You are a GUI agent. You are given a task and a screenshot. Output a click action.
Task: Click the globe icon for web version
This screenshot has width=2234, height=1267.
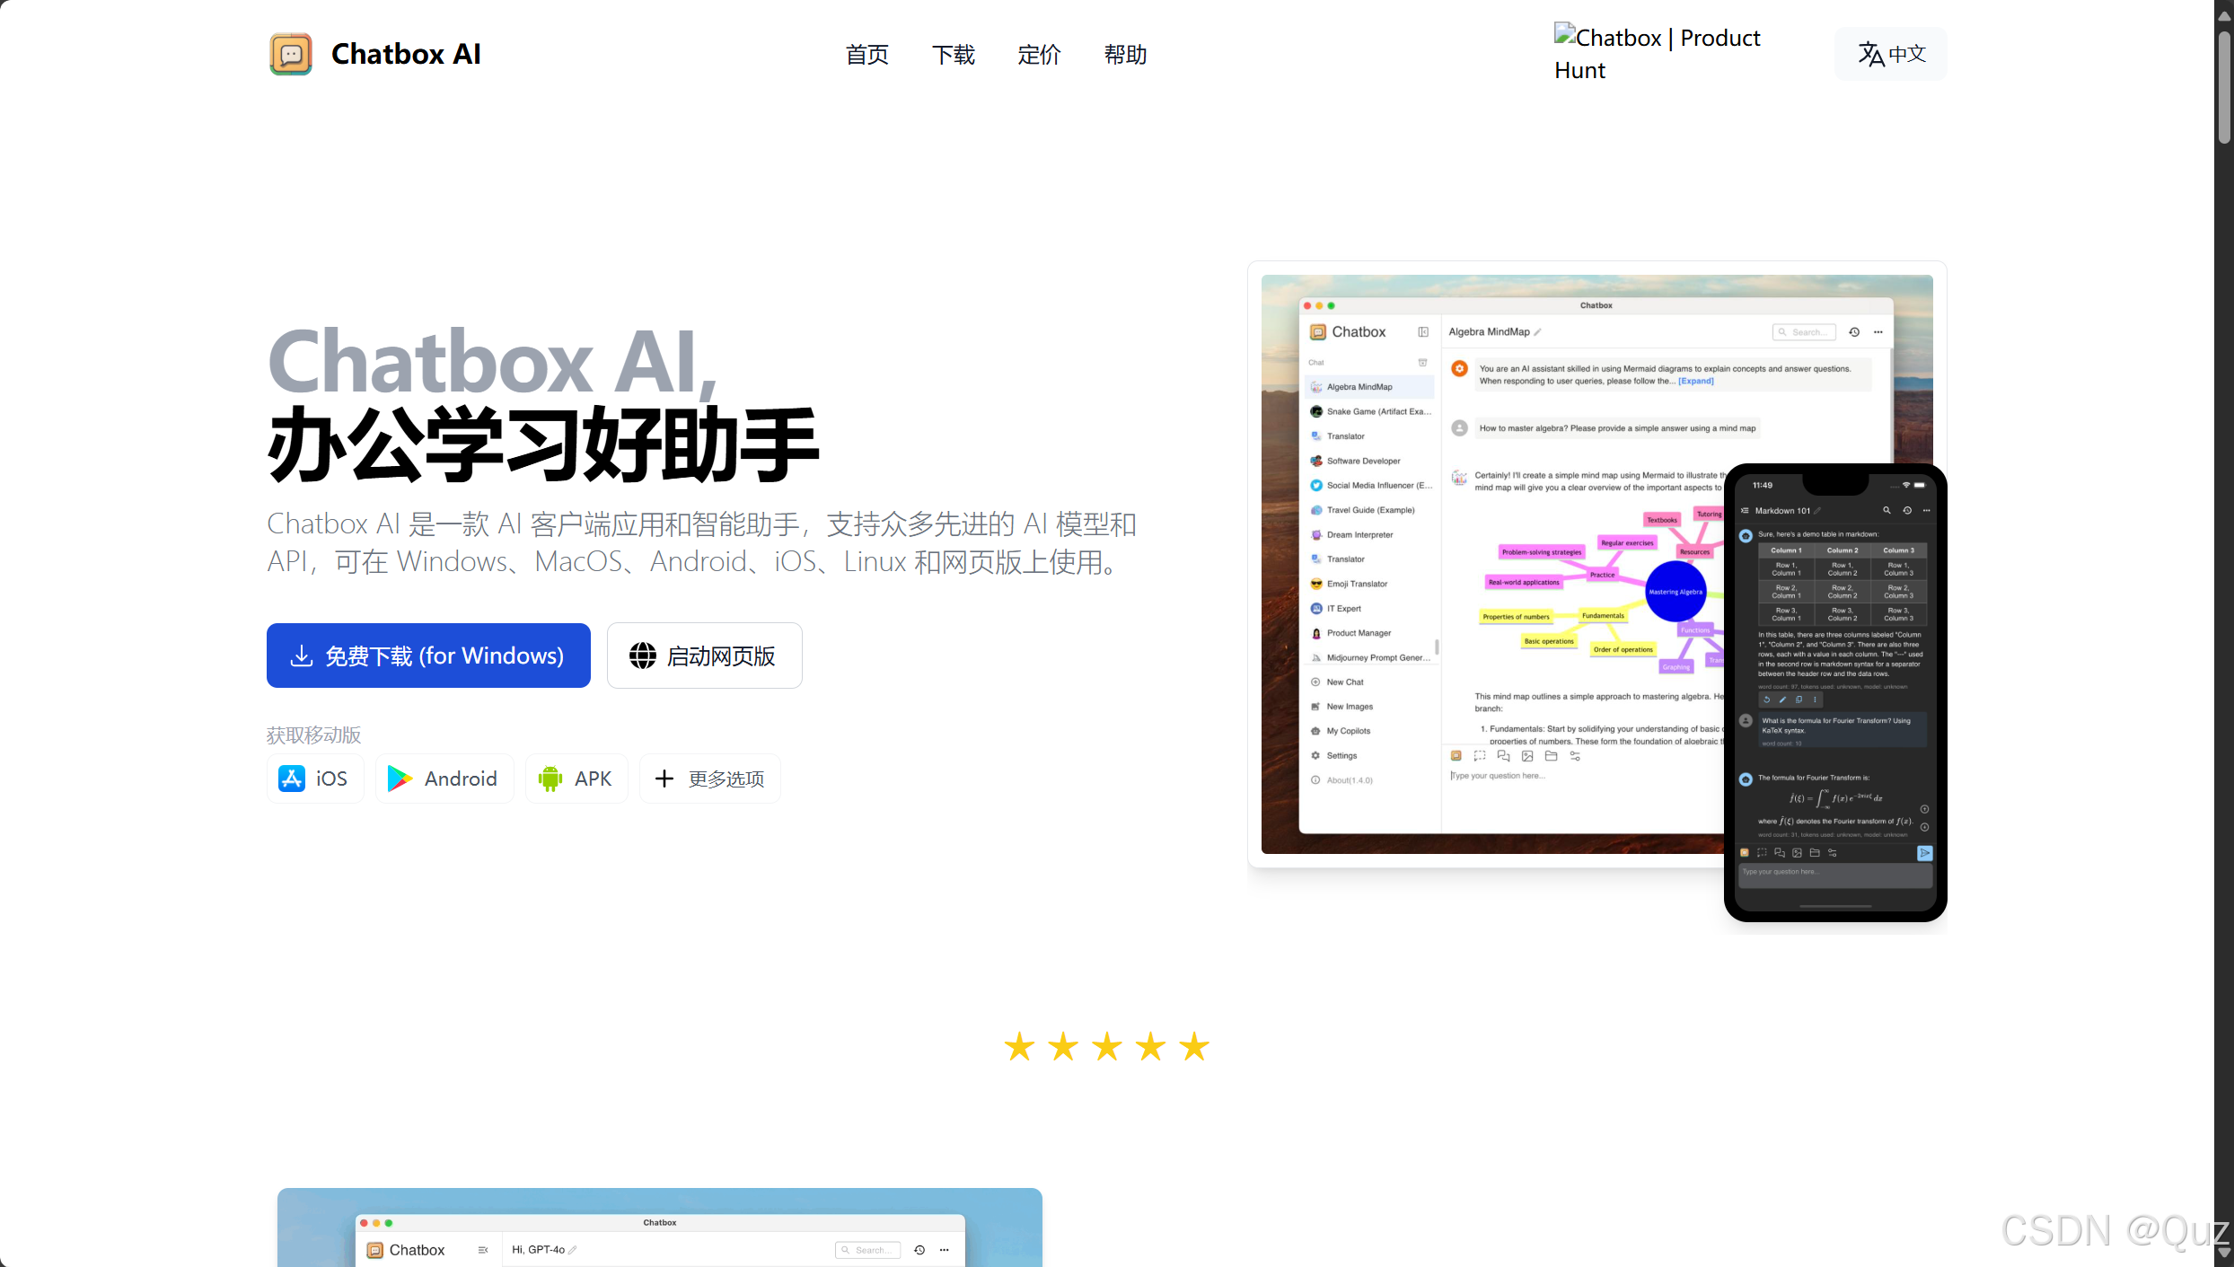642,655
